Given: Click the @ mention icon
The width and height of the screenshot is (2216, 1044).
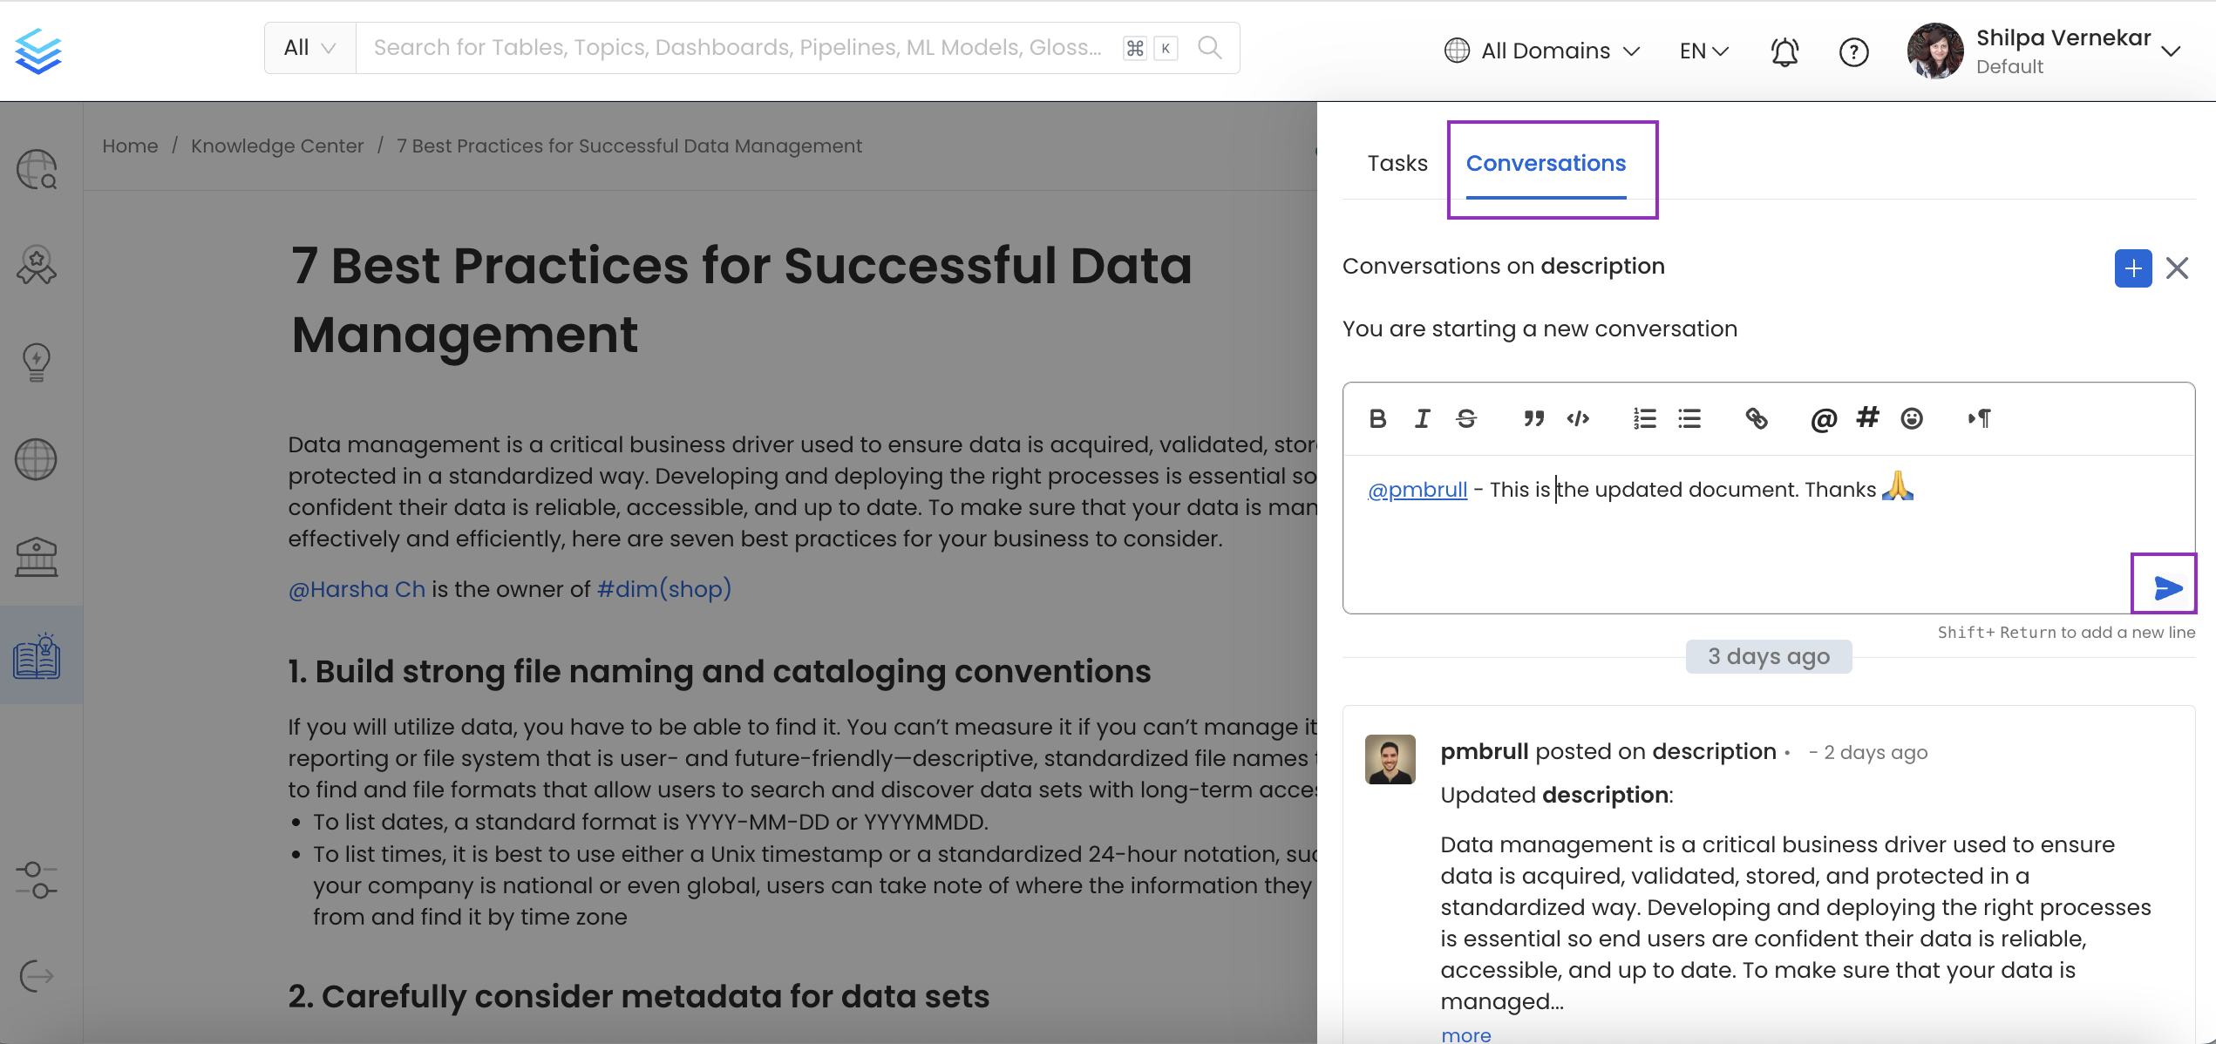Looking at the screenshot, I should tap(1823, 419).
